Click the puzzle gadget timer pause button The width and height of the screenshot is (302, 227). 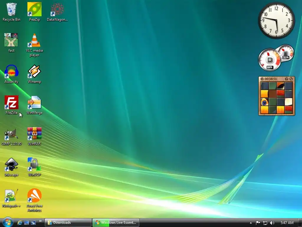262,79
